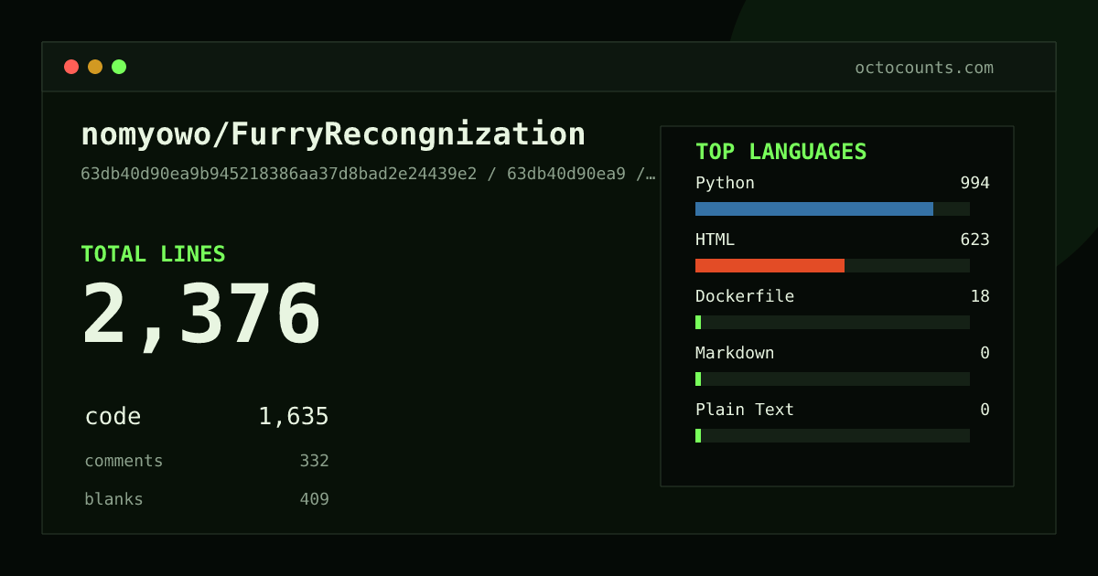Click the Dockerfile count 18
This screenshot has width=1098, height=576.
(x=980, y=296)
